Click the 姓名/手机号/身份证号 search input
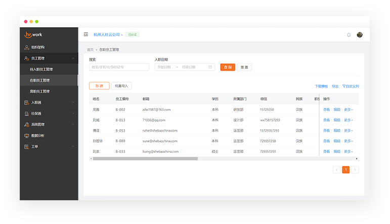The height and width of the screenshot is (224, 390). (119, 67)
